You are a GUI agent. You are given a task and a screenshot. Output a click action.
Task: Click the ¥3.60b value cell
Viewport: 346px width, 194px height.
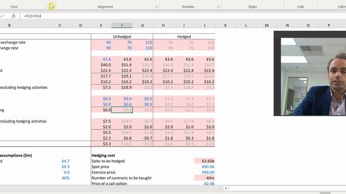tap(204, 161)
